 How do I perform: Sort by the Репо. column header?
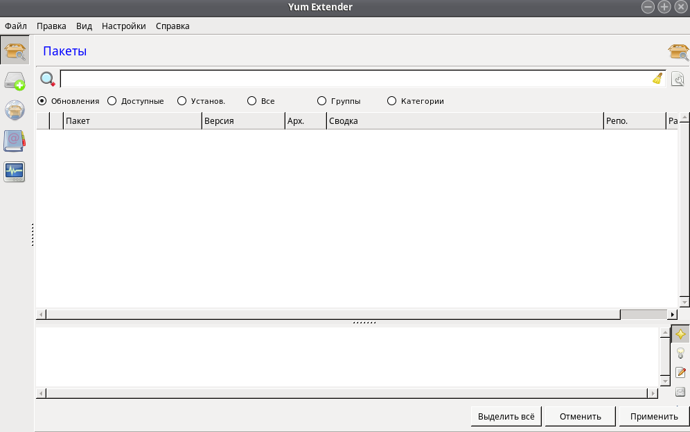pos(635,121)
